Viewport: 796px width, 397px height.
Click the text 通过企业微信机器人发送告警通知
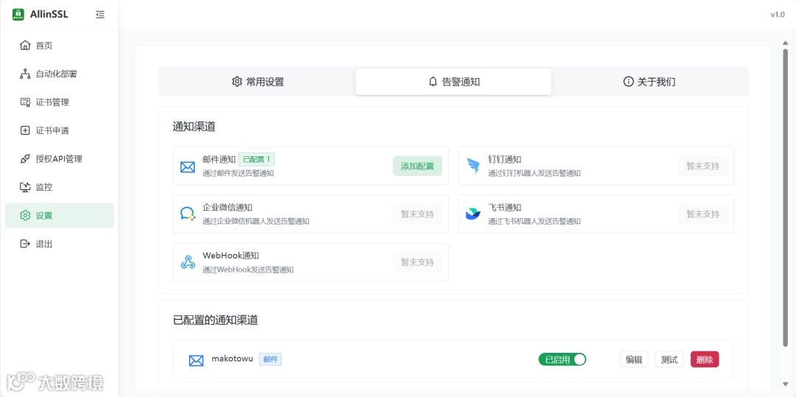[x=256, y=222]
